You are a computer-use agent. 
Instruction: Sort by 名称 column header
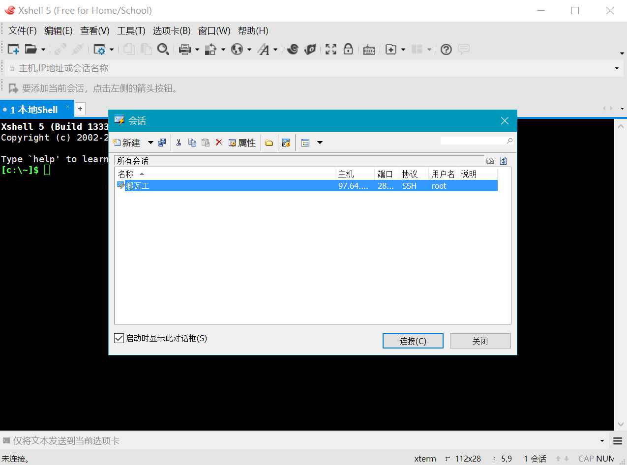pos(225,174)
